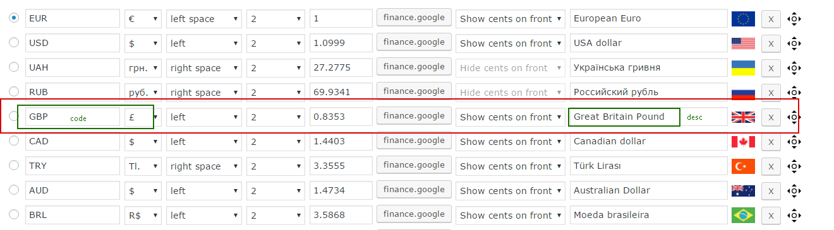
Task: Click finance.google button for RUB rate
Action: click(x=414, y=91)
